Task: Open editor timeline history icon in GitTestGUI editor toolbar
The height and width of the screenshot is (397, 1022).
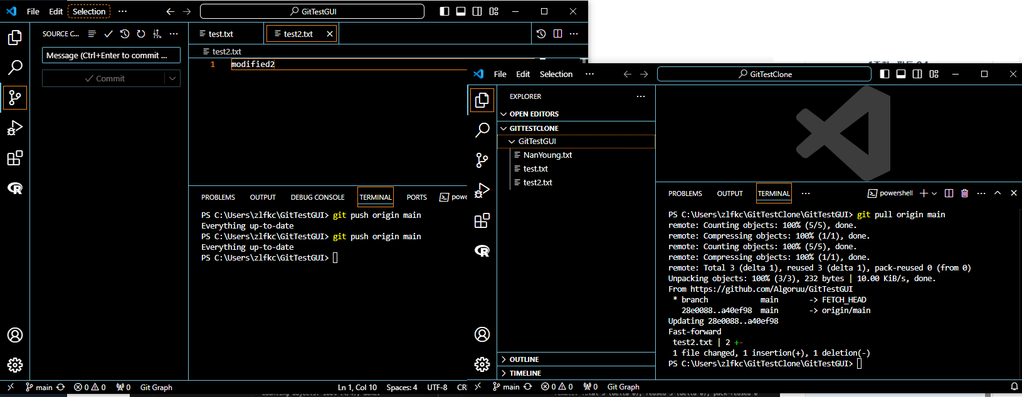Action: [x=541, y=34]
